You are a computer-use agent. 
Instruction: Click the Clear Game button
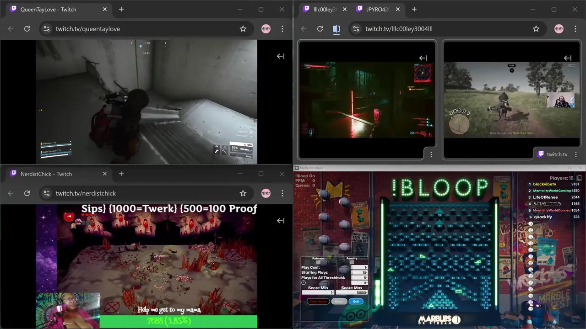318,302
